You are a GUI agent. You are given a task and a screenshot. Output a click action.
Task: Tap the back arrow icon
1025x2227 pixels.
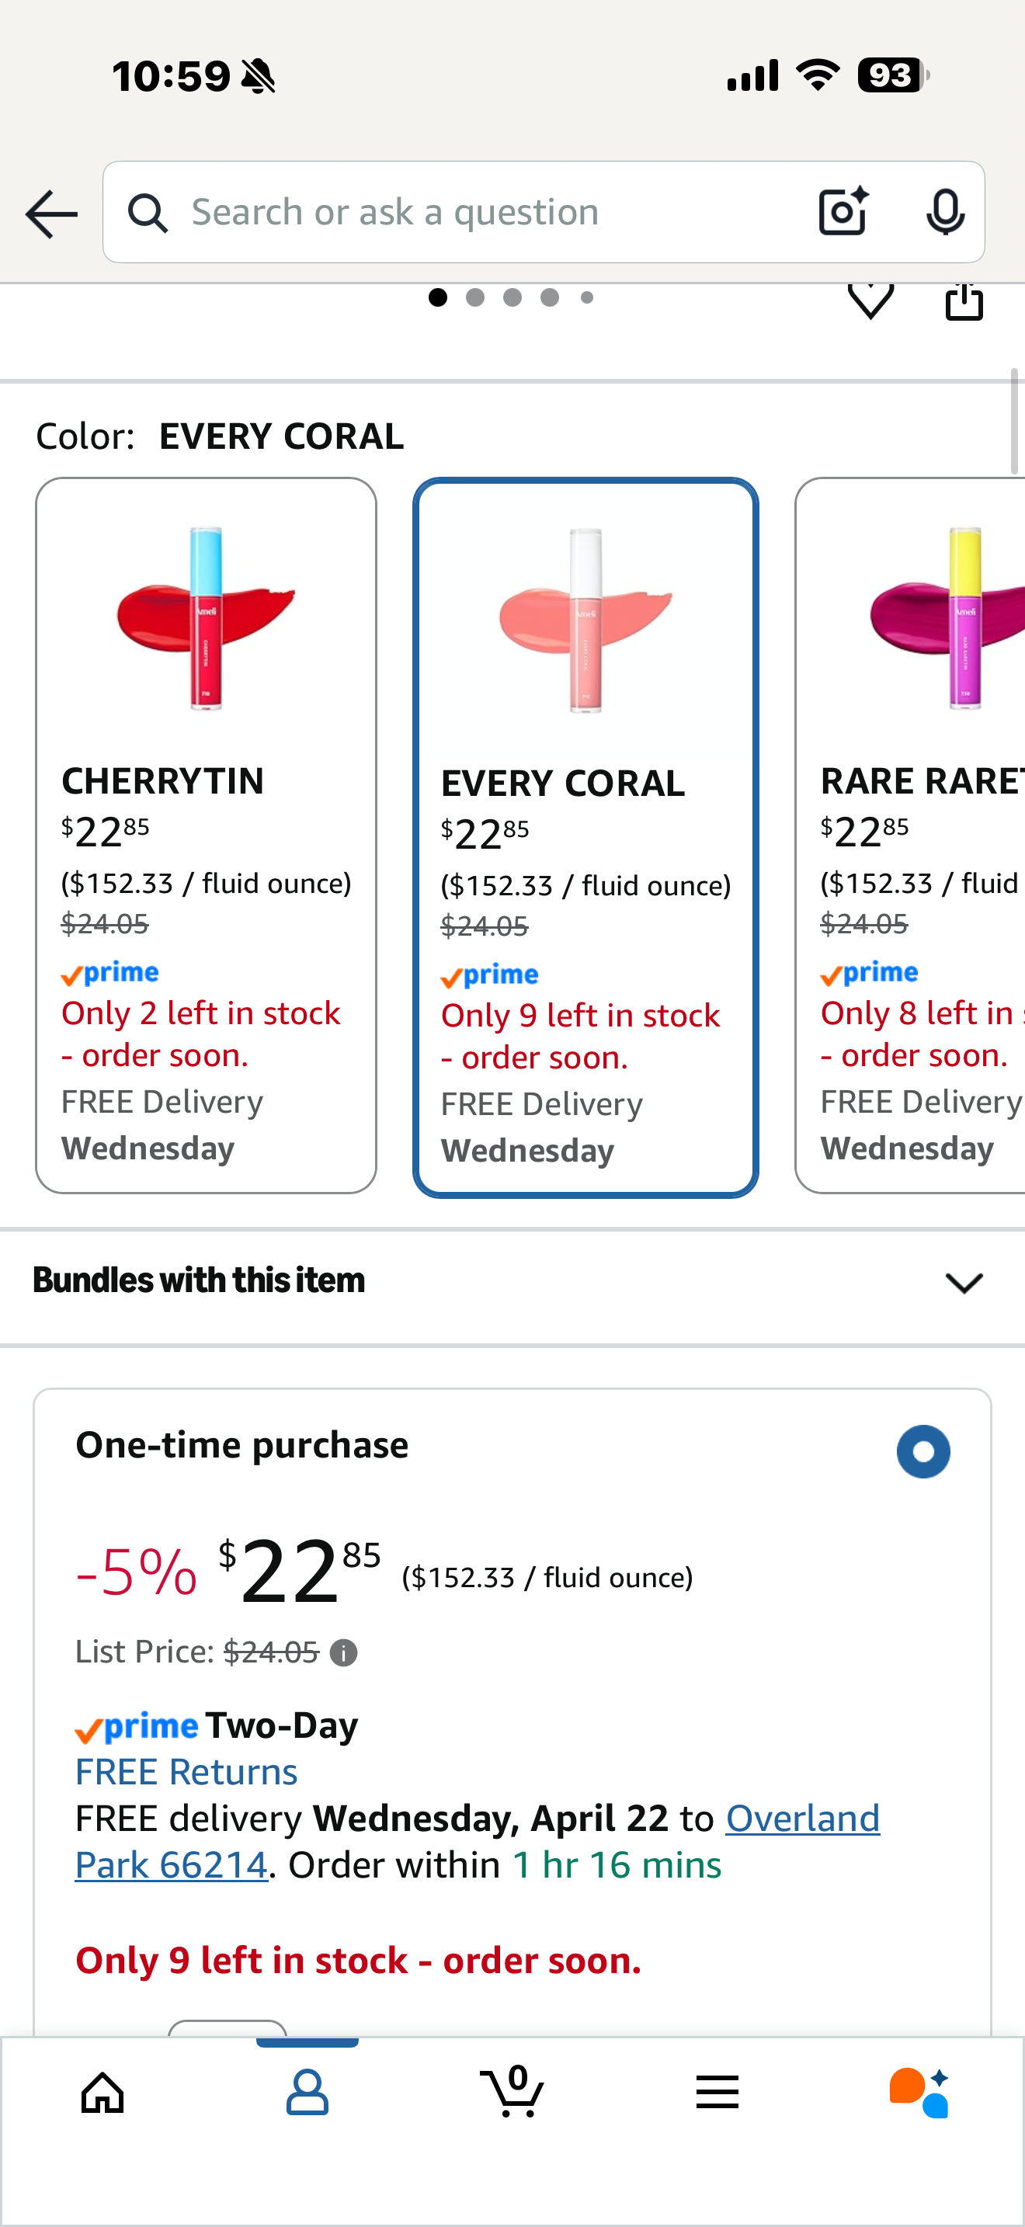51,214
